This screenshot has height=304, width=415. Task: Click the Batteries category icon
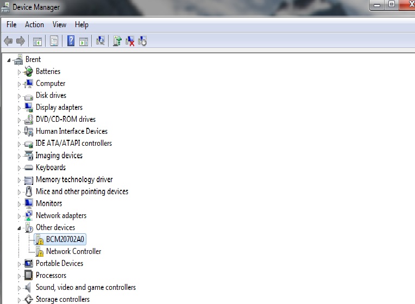pos(29,71)
